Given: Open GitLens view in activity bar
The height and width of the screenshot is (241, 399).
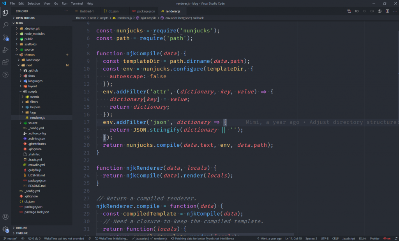Looking at the screenshot, I should tap(5, 74).
